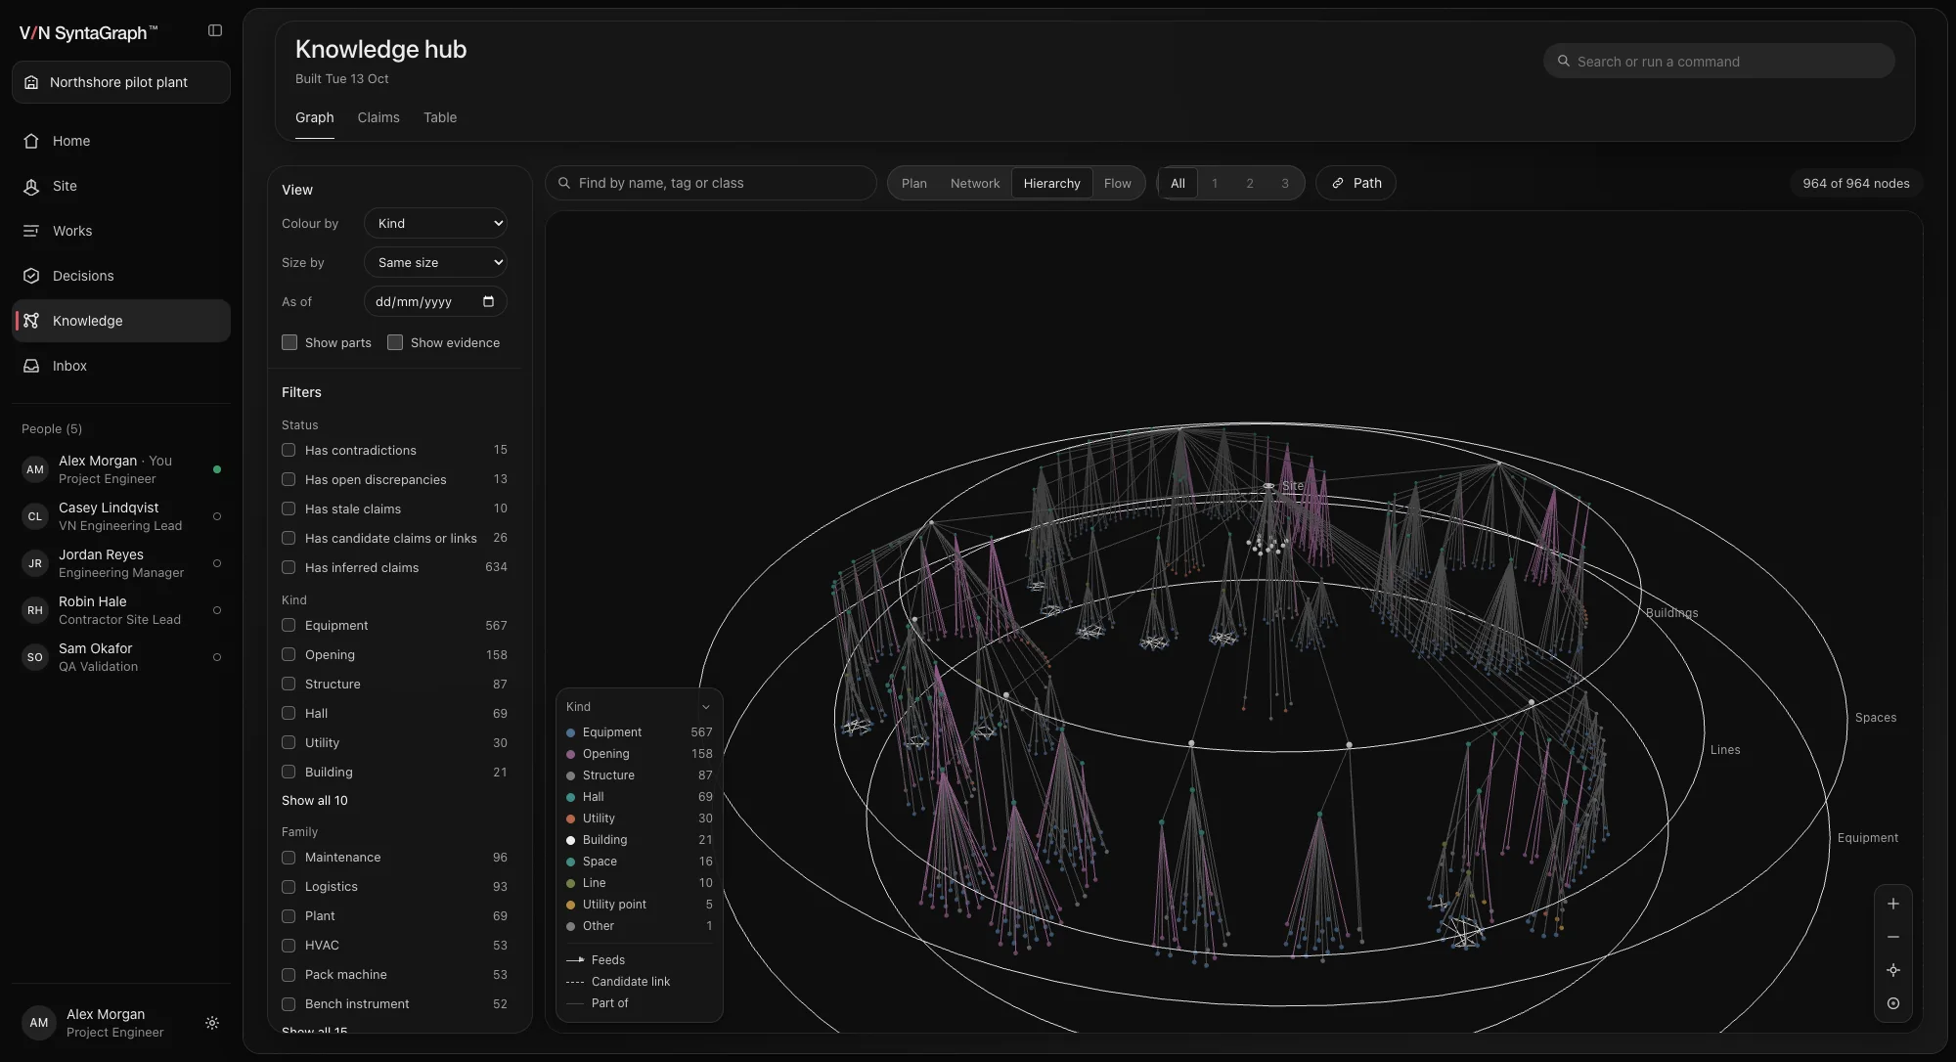Switch to Table tab
Image resolution: width=1956 pixels, height=1062 pixels.
[440, 117]
